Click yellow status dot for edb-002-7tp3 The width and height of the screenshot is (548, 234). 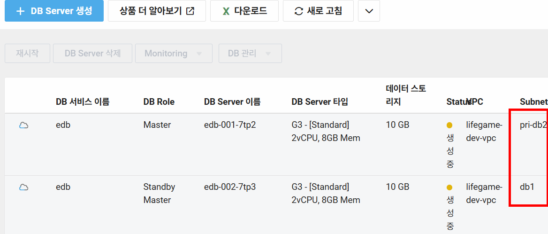(449, 187)
